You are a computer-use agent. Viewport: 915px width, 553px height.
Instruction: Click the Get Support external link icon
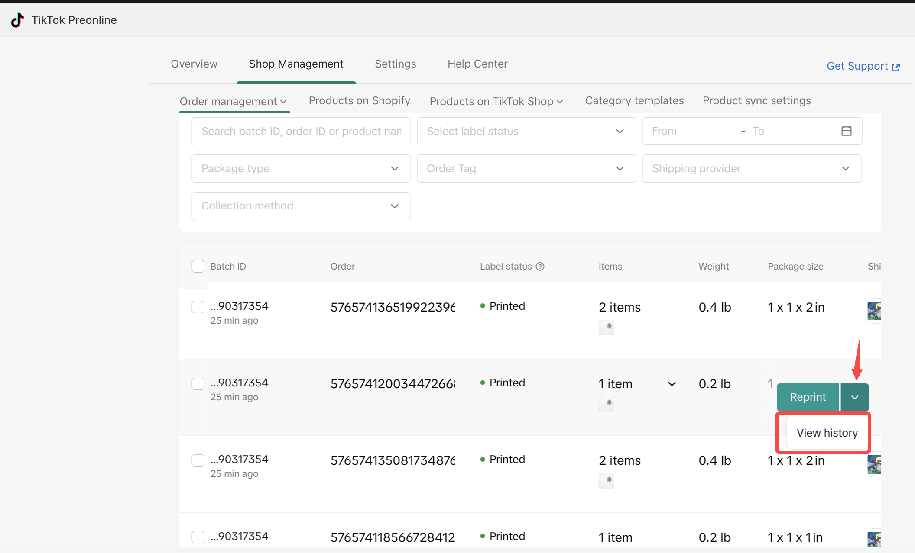[x=896, y=67]
